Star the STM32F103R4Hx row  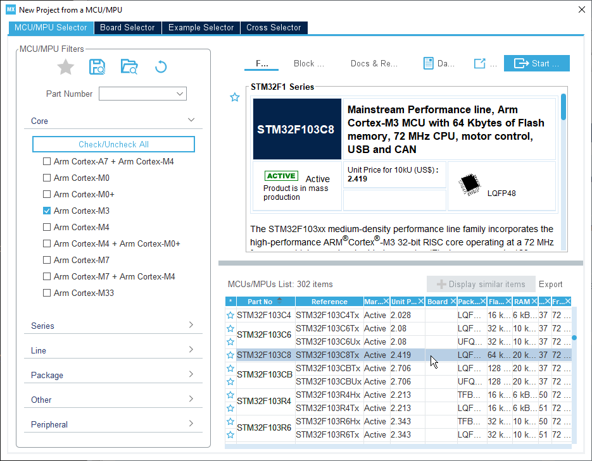pyautogui.click(x=230, y=395)
